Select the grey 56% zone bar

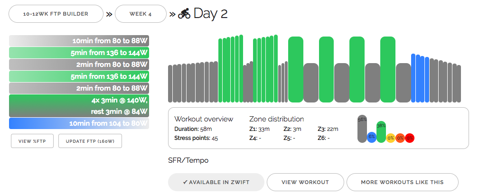[x=362, y=129]
